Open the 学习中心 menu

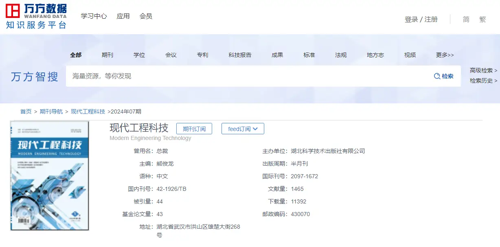tap(94, 16)
